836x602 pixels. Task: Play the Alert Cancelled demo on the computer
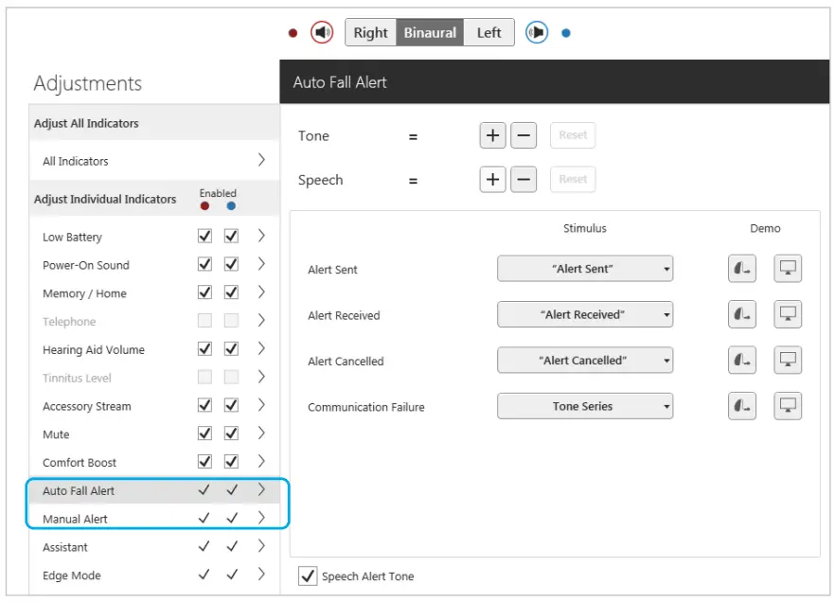[787, 360]
